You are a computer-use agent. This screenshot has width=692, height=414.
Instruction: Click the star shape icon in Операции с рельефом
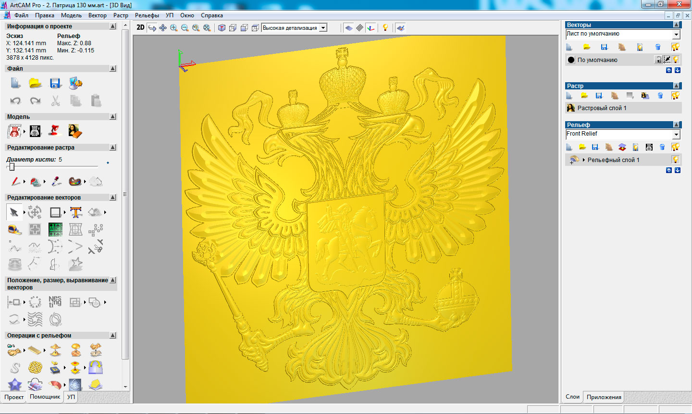[x=15, y=385]
